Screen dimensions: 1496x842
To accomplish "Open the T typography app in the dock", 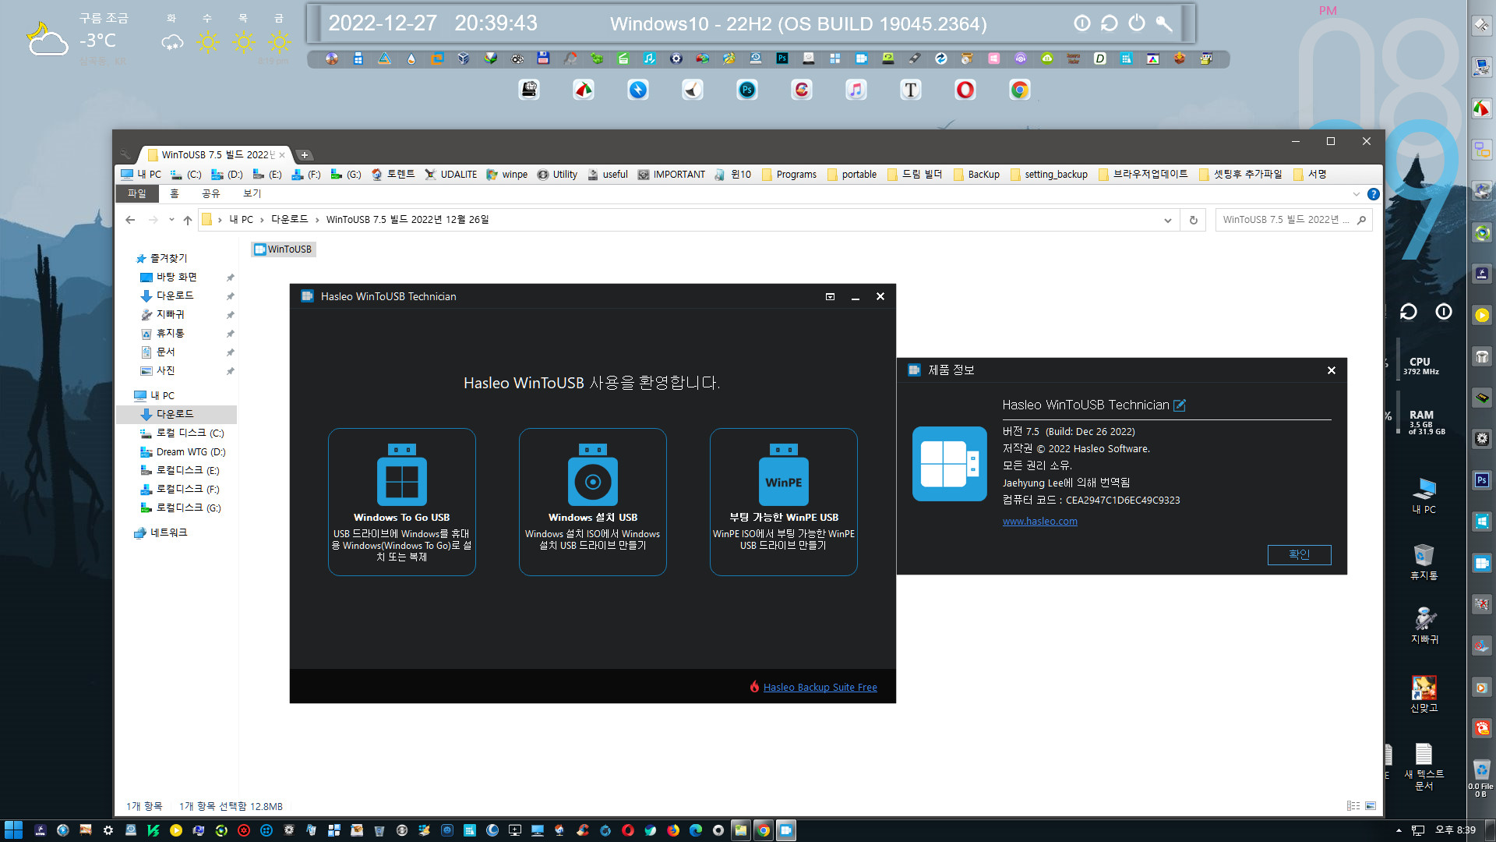I will (x=911, y=90).
